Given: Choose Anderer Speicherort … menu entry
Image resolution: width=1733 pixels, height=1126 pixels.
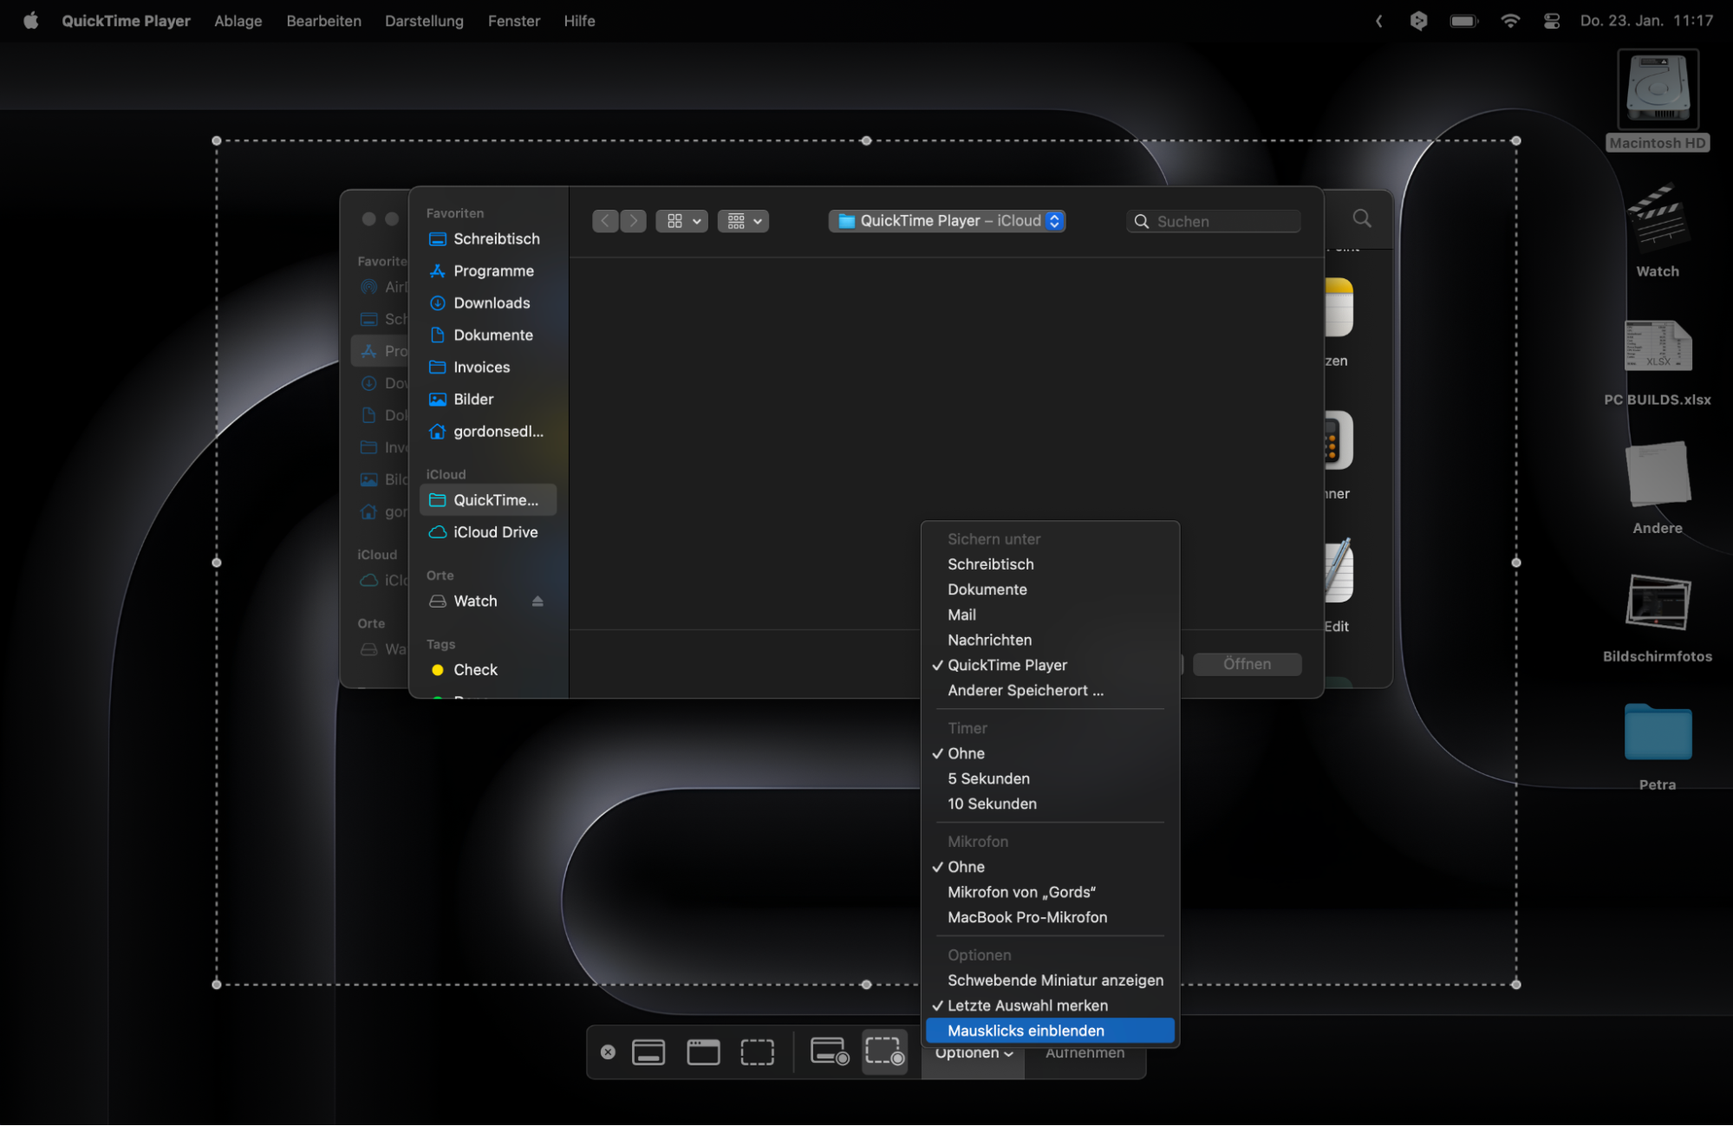Looking at the screenshot, I should click(x=1050, y=690).
